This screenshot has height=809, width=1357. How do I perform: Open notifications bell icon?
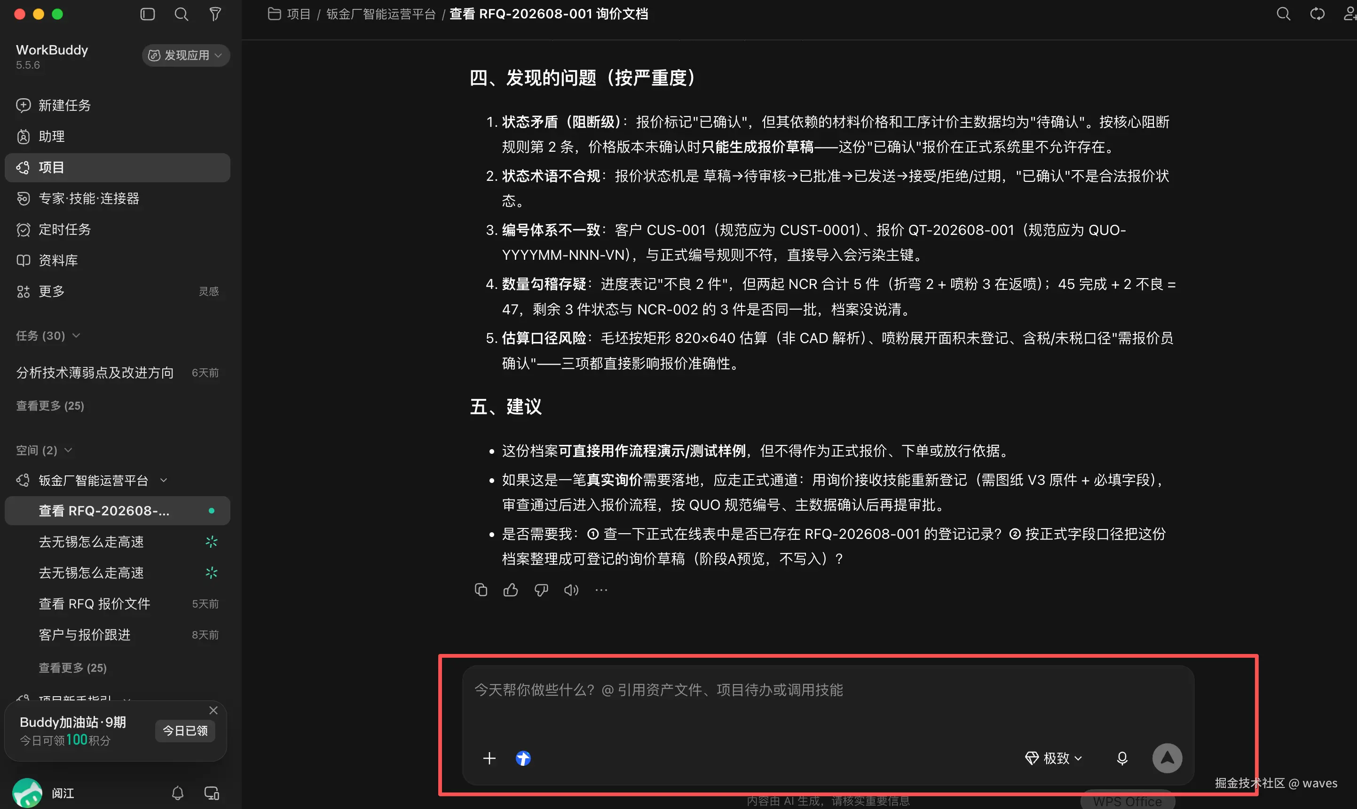click(x=177, y=793)
